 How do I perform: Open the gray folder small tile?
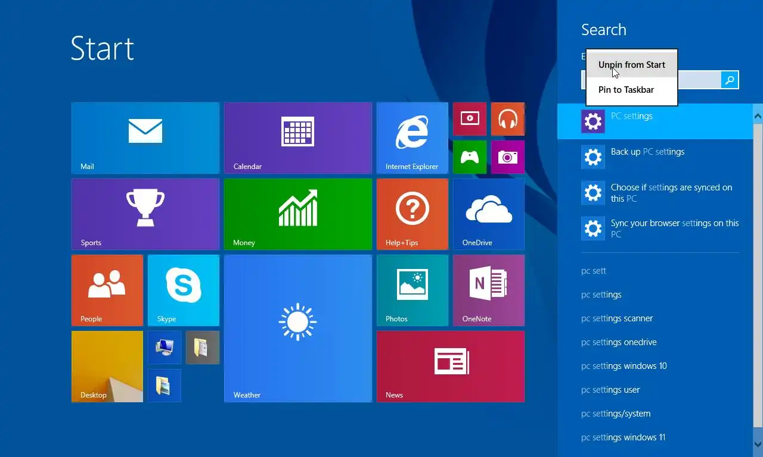coord(203,348)
